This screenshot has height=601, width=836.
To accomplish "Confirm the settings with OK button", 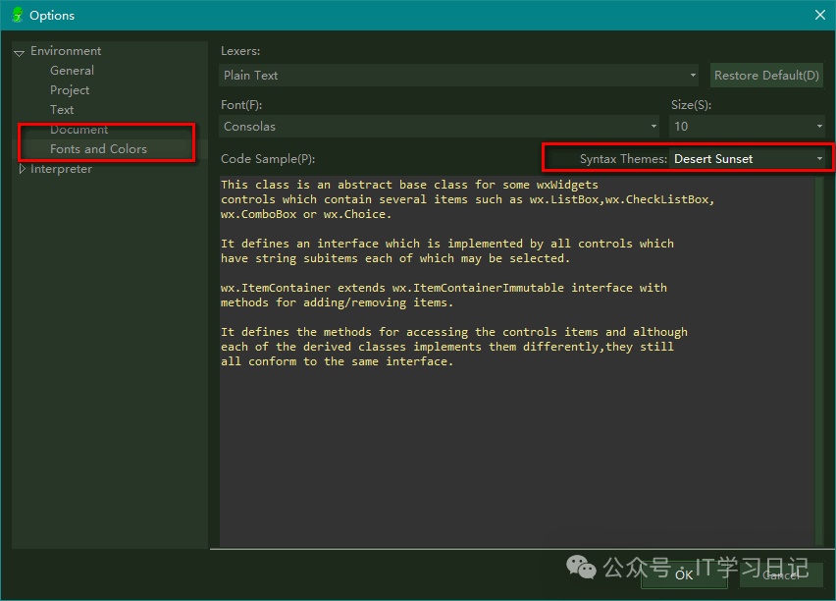I will coord(684,574).
